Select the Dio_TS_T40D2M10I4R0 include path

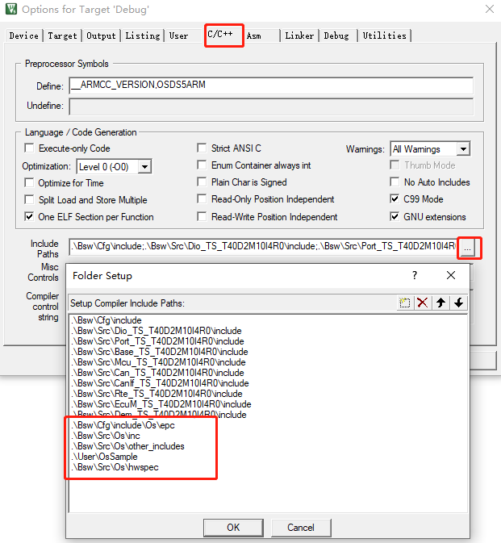tap(157, 331)
